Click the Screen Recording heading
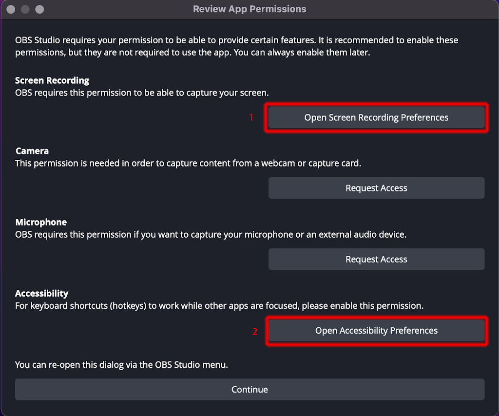 click(52, 80)
